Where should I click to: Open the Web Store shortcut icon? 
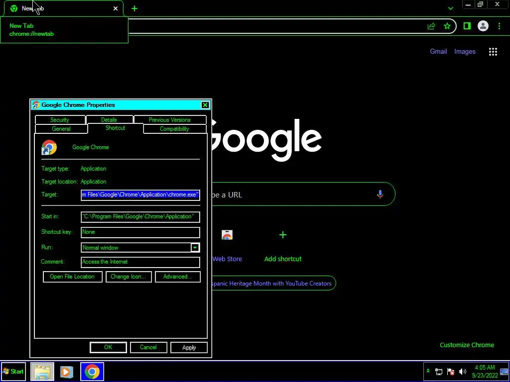[227, 235]
